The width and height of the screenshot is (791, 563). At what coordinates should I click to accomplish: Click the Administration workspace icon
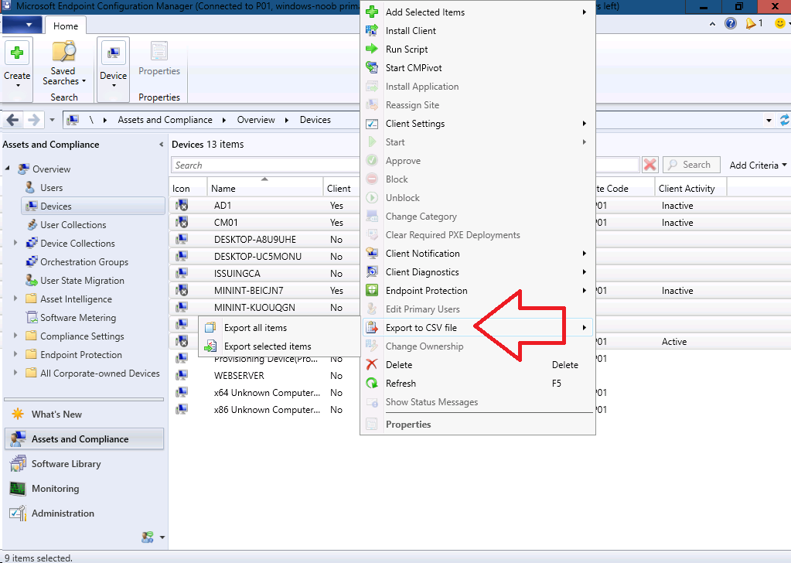pos(18,513)
